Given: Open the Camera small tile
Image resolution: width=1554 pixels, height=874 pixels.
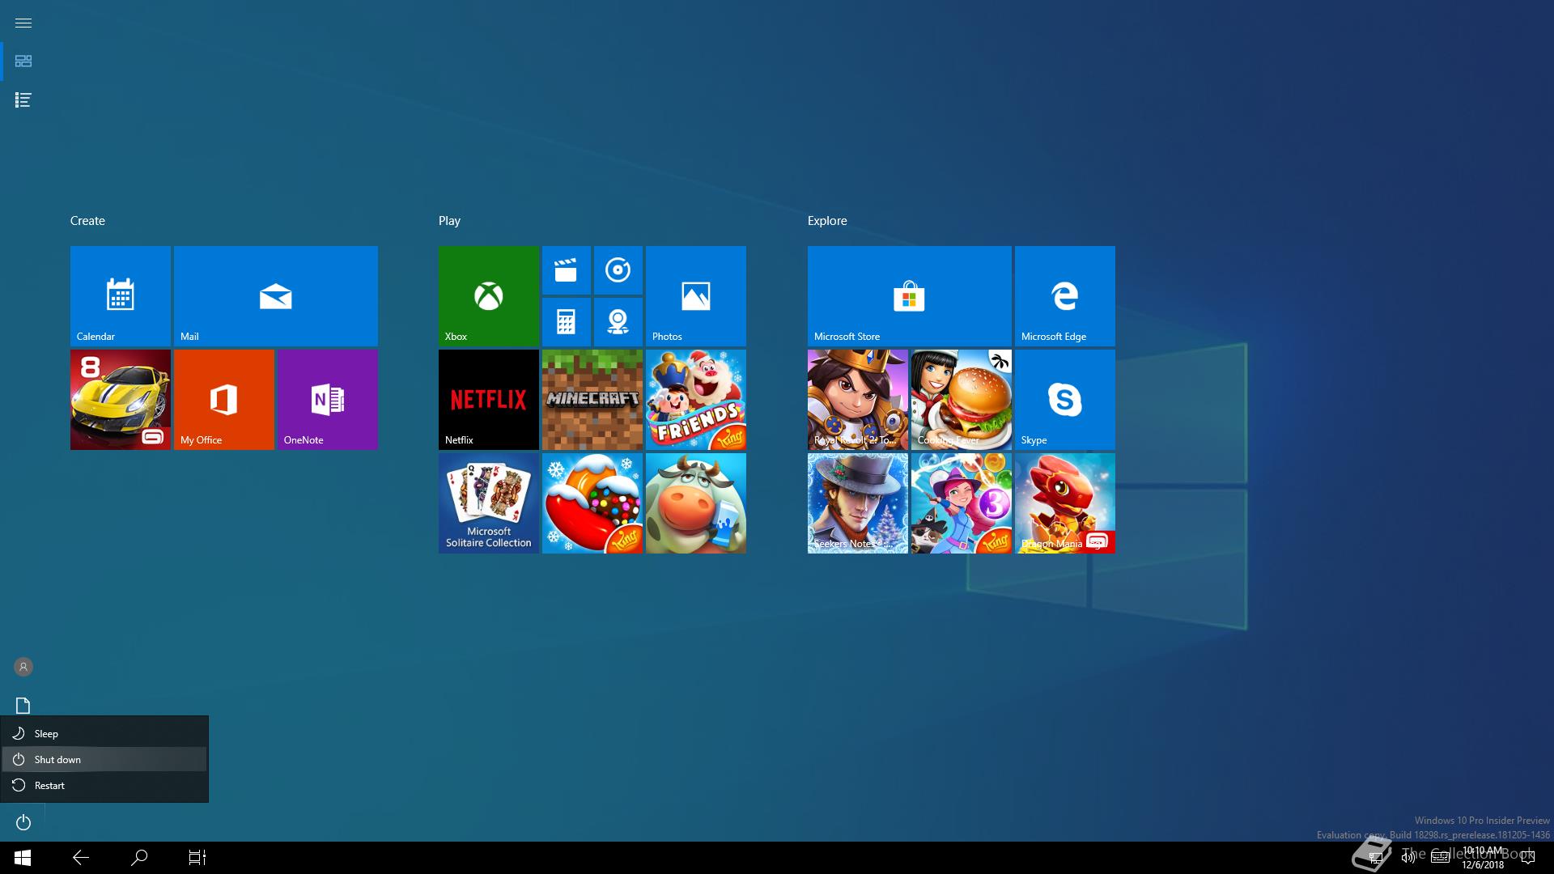Looking at the screenshot, I should tap(618, 322).
